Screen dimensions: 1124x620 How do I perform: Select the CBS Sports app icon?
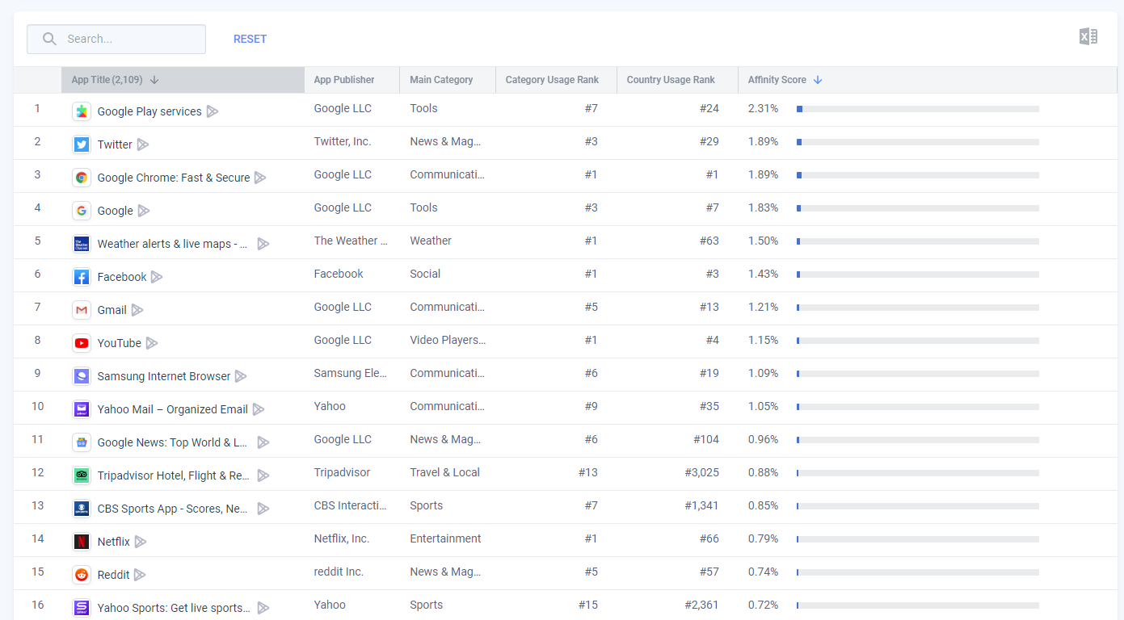coord(81,509)
